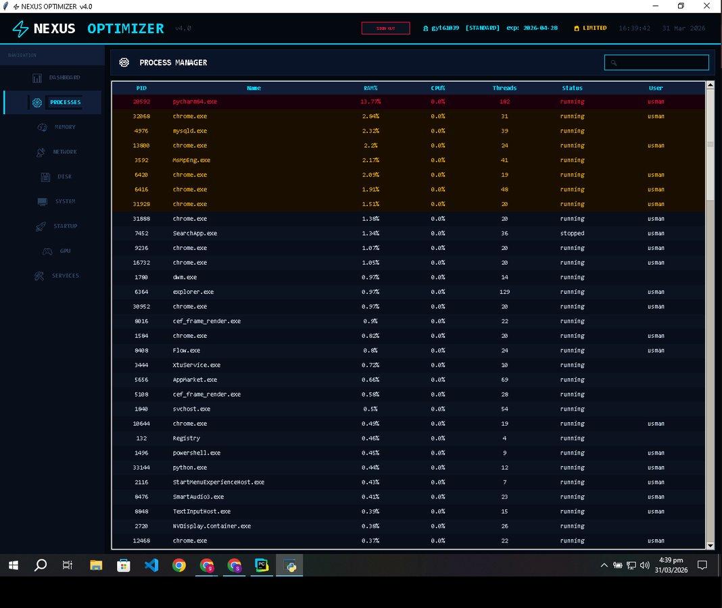
Task: Sort by Status column header
Action: click(573, 88)
